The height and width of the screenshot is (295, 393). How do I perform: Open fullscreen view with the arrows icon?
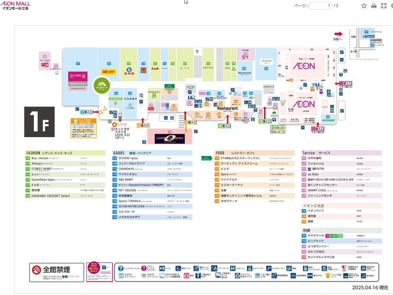[x=384, y=6]
